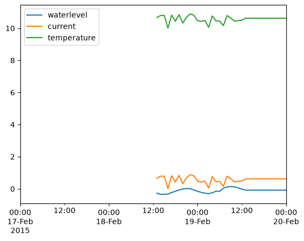Click the 17-Feb 2015 date label
304x241 pixels.
(20, 226)
